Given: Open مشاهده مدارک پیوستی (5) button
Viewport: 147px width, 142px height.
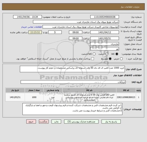Looking at the screenshot, I should [81, 122].
